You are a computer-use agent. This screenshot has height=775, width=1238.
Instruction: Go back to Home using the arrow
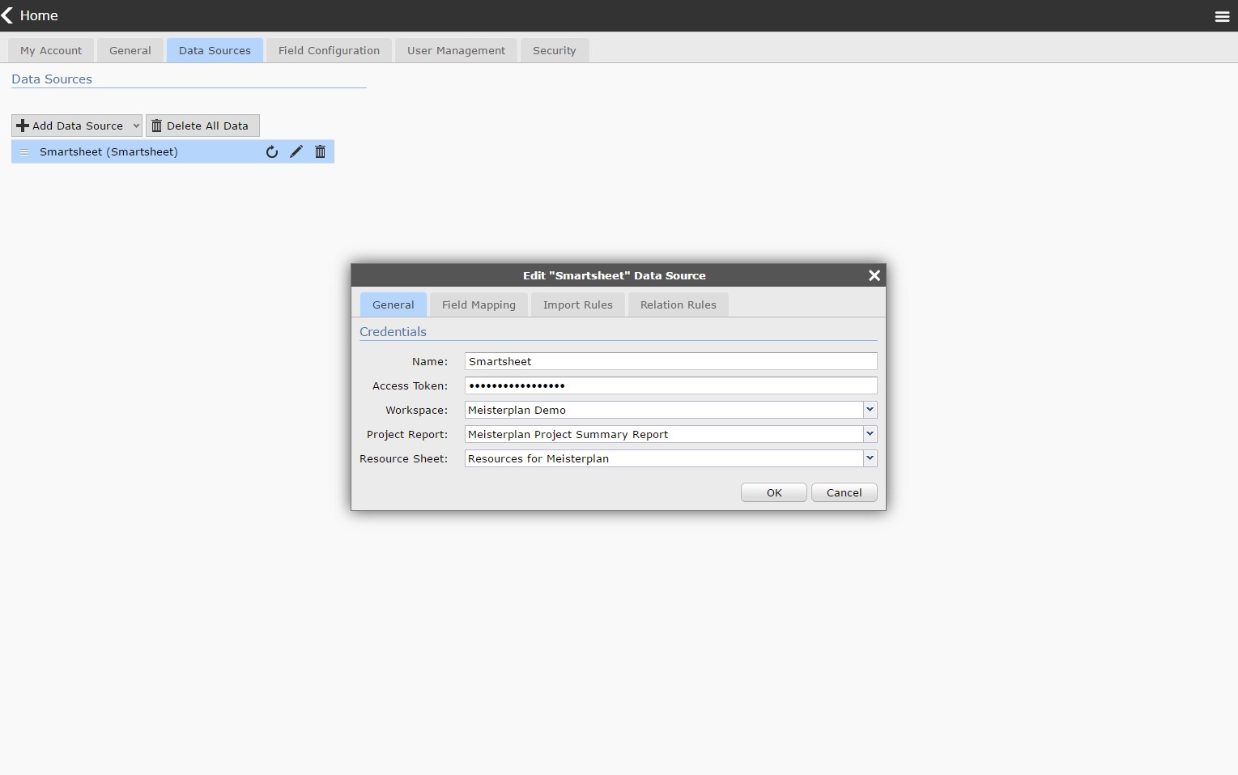[7, 15]
